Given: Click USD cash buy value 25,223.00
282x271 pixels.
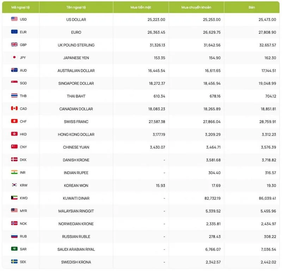Looking at the screenshot, I should [x=156, y=20].
